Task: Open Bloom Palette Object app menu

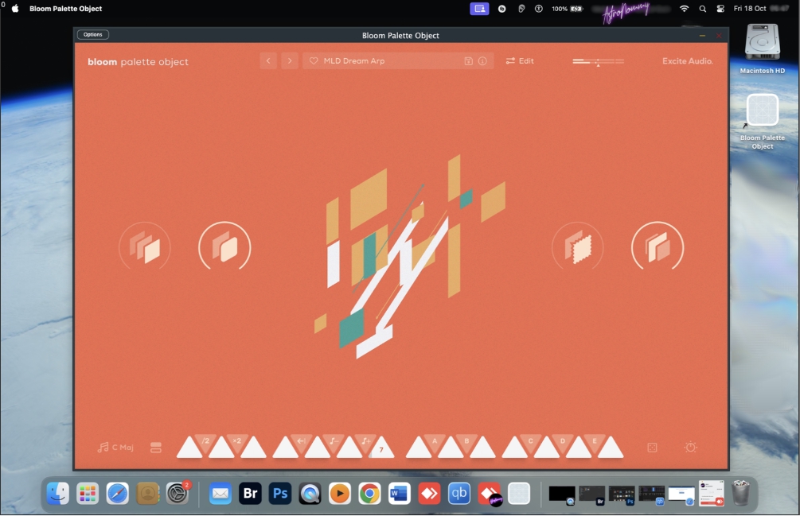Action: 65,9
